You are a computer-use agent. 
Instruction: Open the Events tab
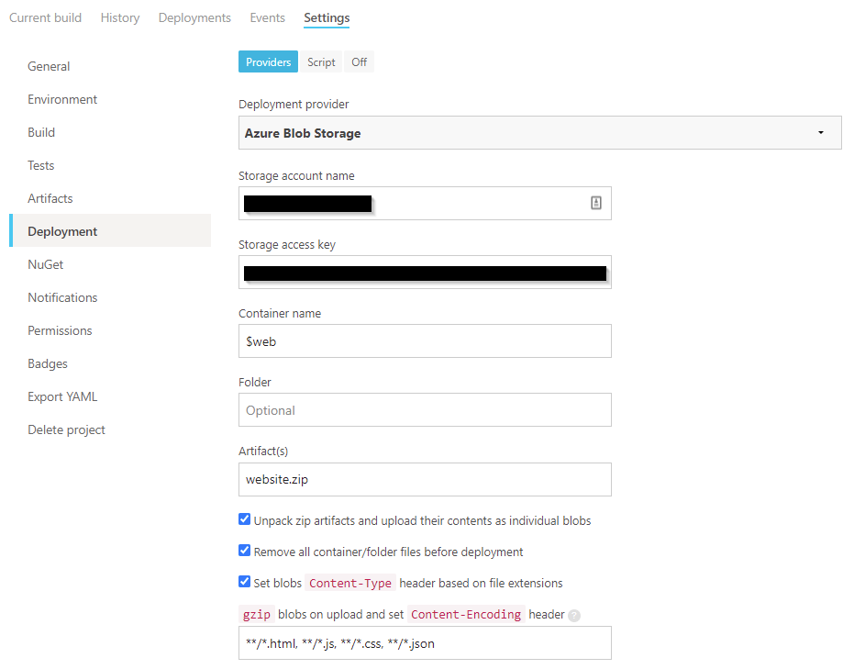(267, 17)
